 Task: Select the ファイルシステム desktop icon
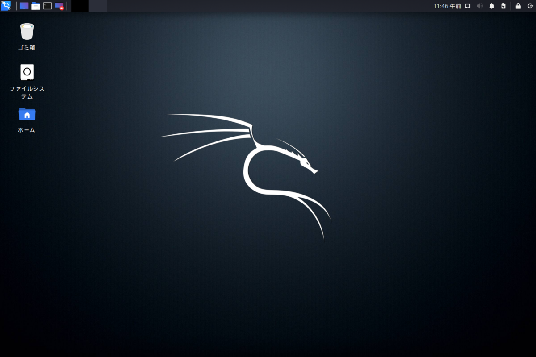[x=27, y=72]
